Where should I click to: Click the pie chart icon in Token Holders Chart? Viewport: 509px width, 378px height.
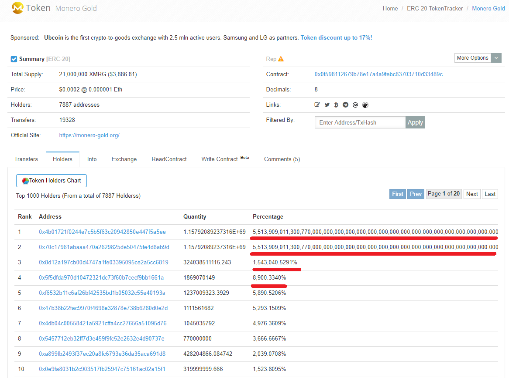click(25, 181)
